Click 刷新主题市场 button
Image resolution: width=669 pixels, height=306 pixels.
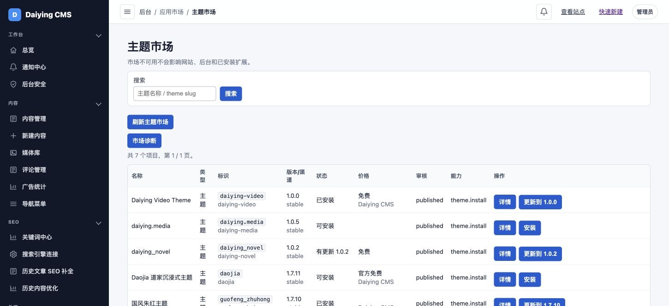coord(150,122)
